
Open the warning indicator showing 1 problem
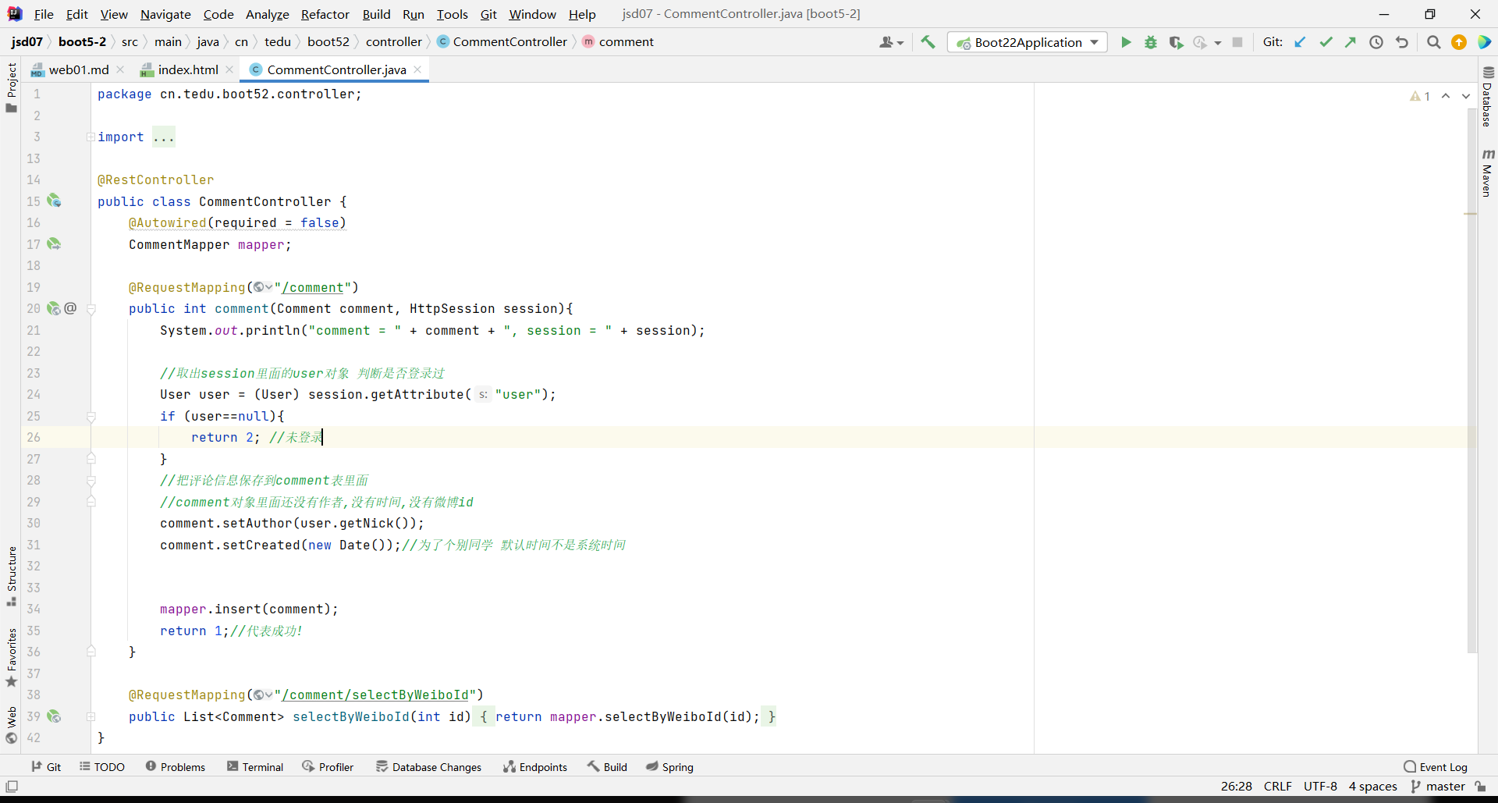point(1420,96)
